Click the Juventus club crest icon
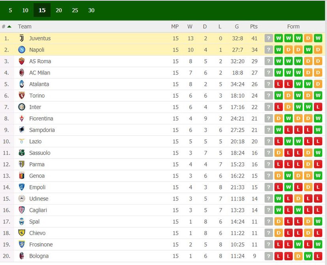Viewport: 327px width, 265px height. (22, 38)
